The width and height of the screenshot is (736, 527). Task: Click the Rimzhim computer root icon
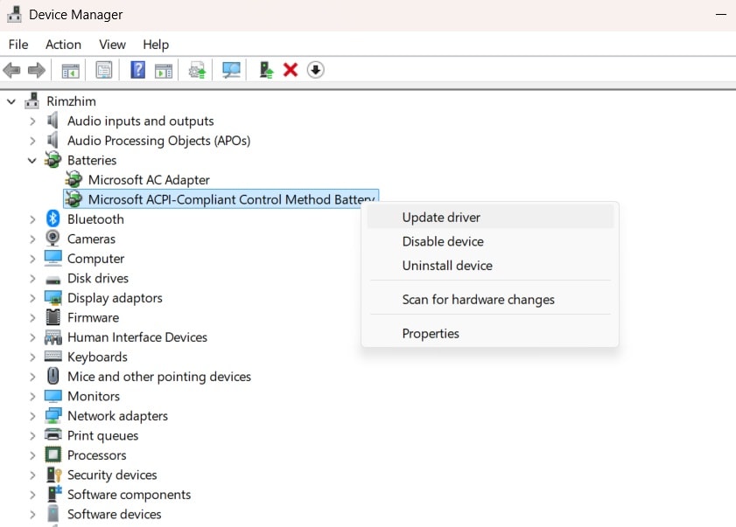click(32, 101)
